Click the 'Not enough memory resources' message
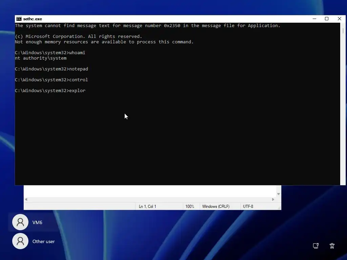The height and width of the screenshot is (260, 347). click(x=104, y=42)
